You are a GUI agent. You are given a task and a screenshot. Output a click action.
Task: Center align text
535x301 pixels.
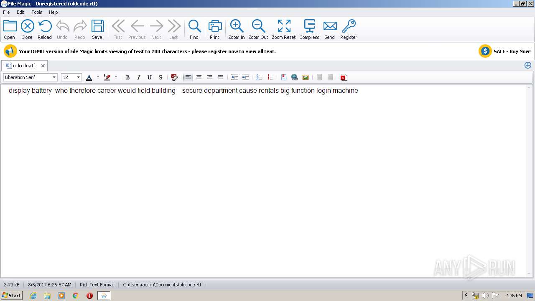pos(199,77)
